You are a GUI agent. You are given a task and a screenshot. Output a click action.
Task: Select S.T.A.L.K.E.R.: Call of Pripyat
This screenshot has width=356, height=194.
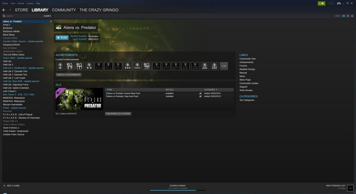click(18, 114)
